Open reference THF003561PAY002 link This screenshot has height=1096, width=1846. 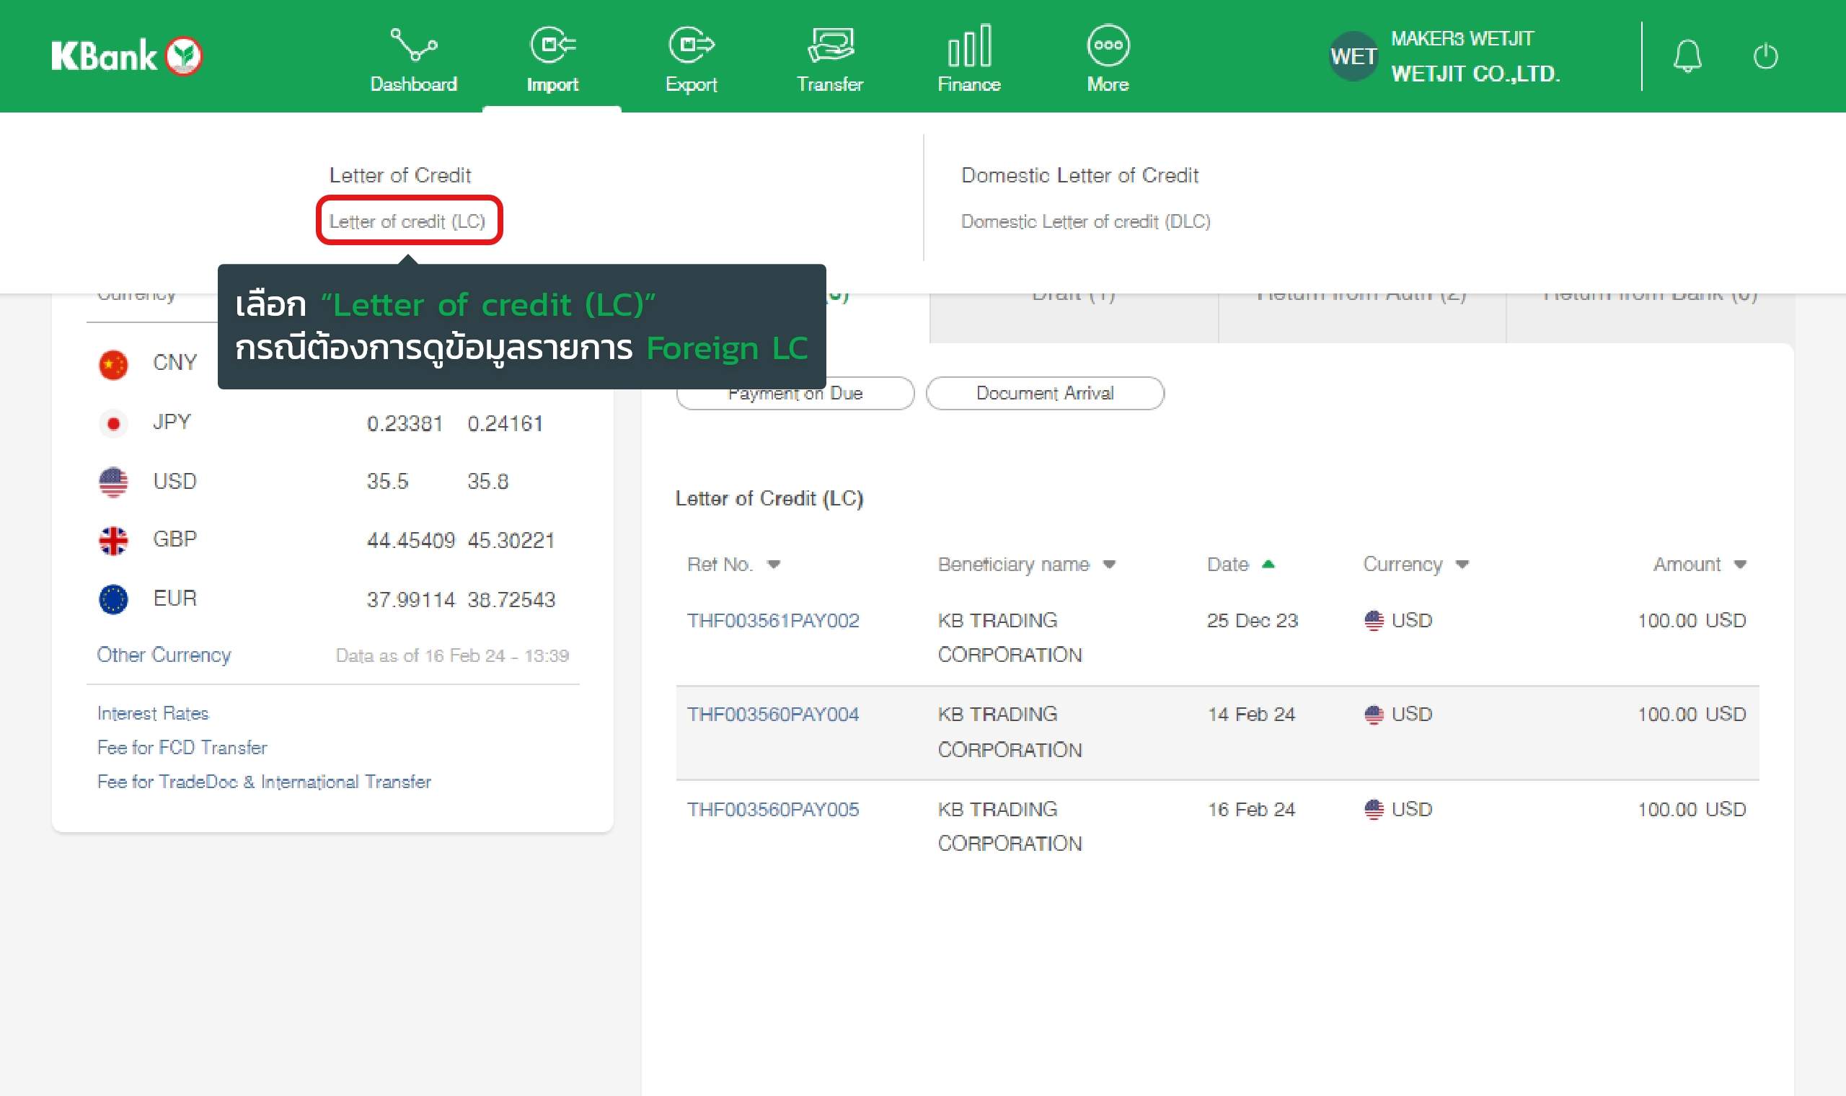[773, 621]
